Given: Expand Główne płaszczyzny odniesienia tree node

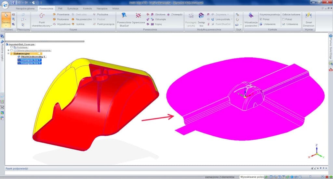Looking at the screenshot, I should click(8, 50).
